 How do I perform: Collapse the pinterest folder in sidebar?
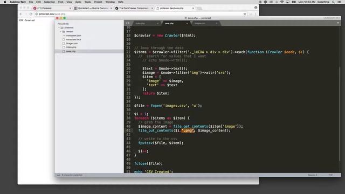[59, 27]
